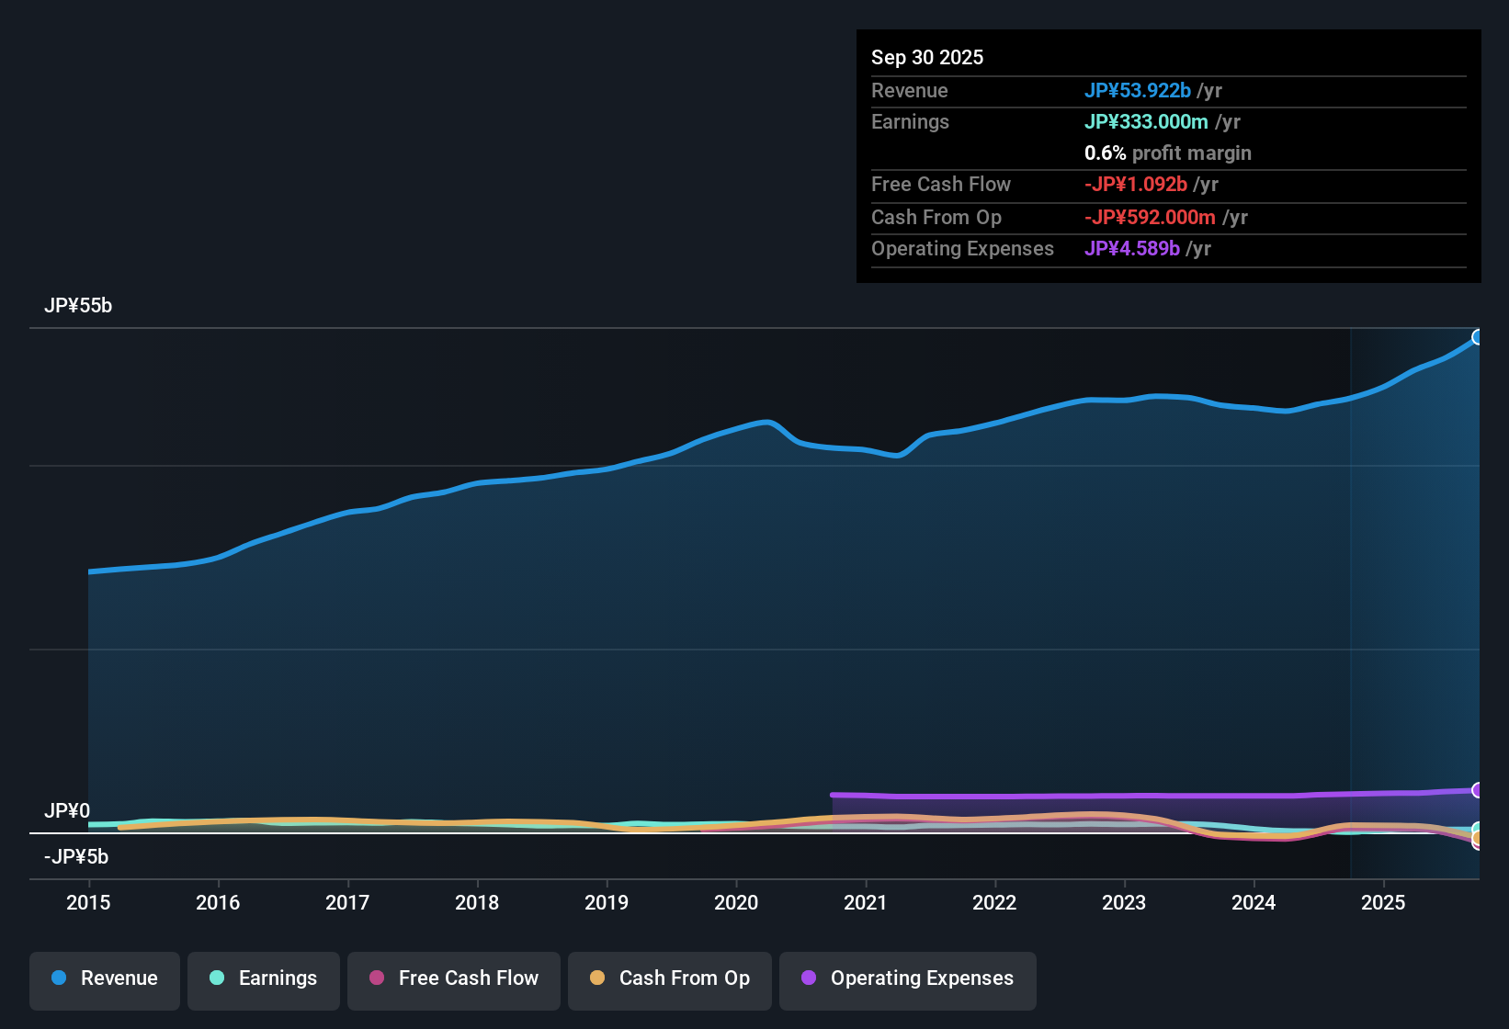Click the -JP¥1.092b Free Cash Flow value
Screen dimensions: 1509x1029
[1137, 185]
